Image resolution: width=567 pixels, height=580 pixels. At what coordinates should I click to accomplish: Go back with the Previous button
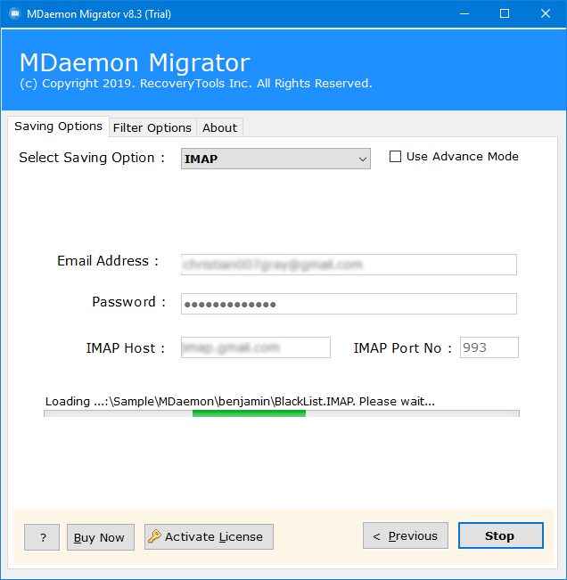[406, 535]
